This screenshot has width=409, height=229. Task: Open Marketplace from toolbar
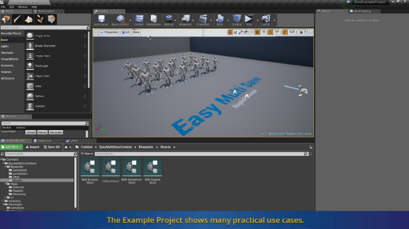[x=154, y=20]
